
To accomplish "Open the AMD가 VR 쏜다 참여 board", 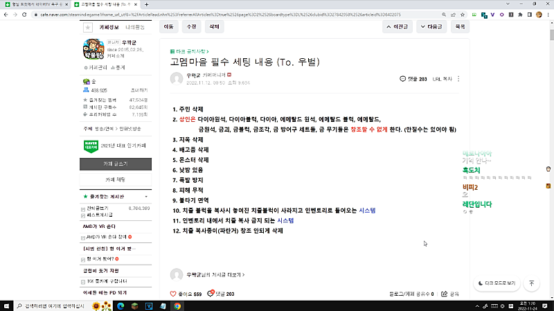I will 107,237.
